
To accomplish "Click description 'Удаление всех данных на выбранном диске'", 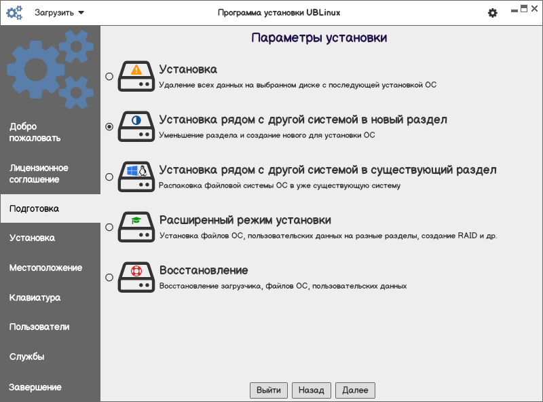I will pyautogui.click(x=297, y=85).
